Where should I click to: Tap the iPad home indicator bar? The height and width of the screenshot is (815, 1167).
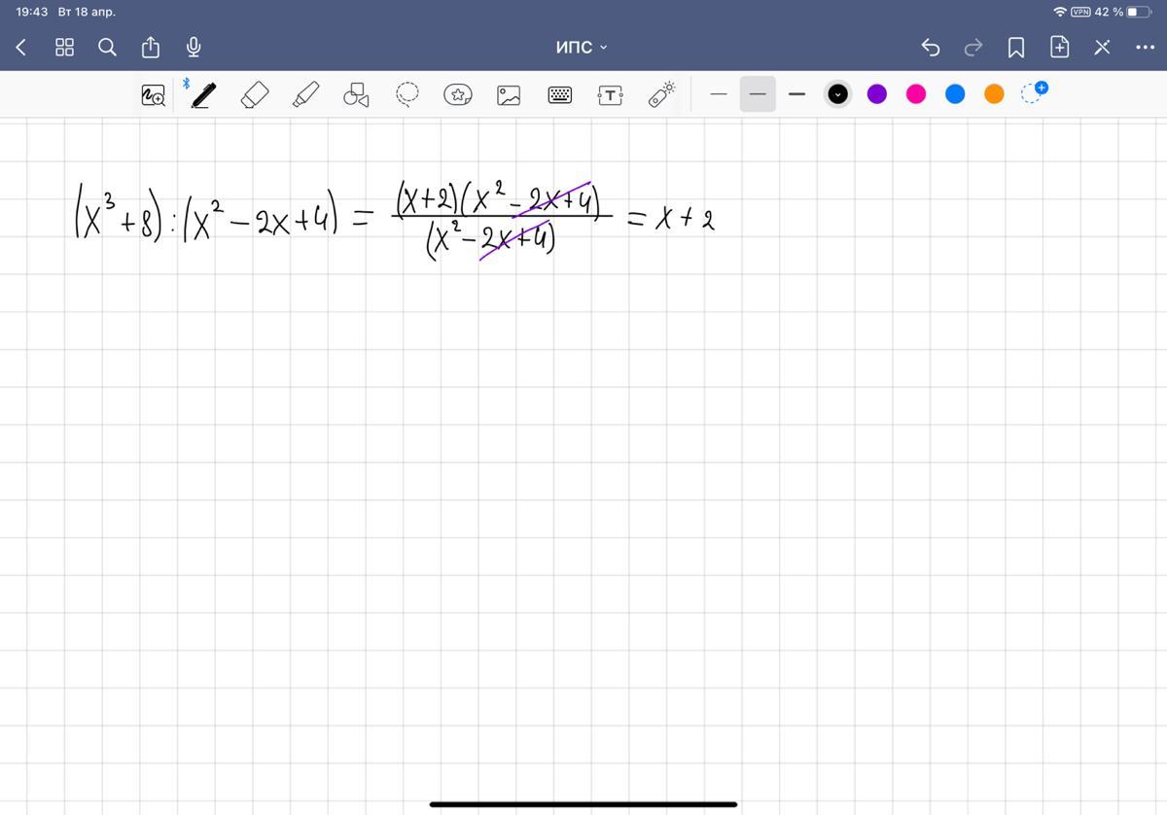coord(583,804)
